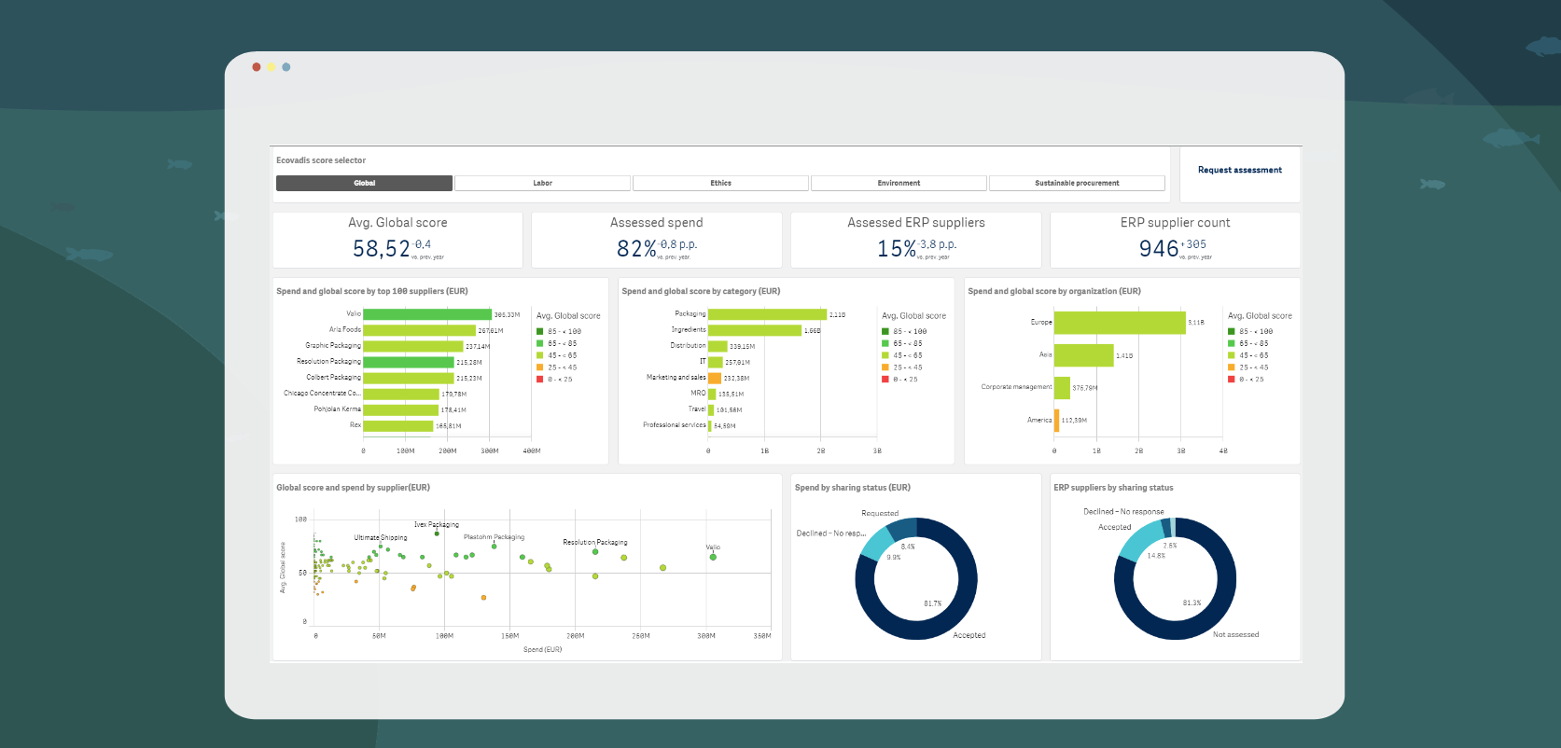Open the ERP supplier count KPI tile
This screenshot has width=1561, height=748.
coord(1175,240)
